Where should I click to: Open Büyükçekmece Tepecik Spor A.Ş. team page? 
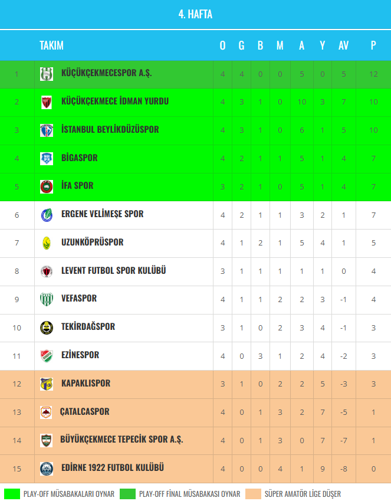(x=121, y=440)
